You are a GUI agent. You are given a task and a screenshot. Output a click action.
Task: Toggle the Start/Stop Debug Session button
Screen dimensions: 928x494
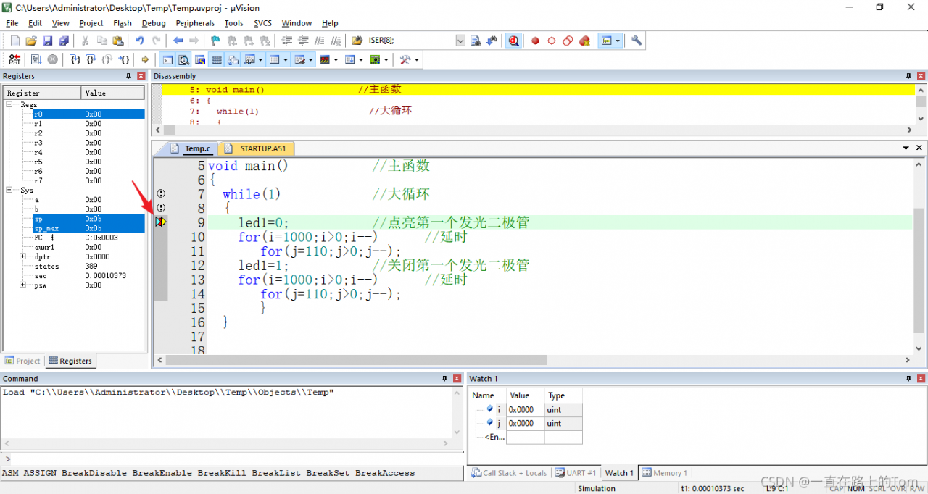coord(513,41)
